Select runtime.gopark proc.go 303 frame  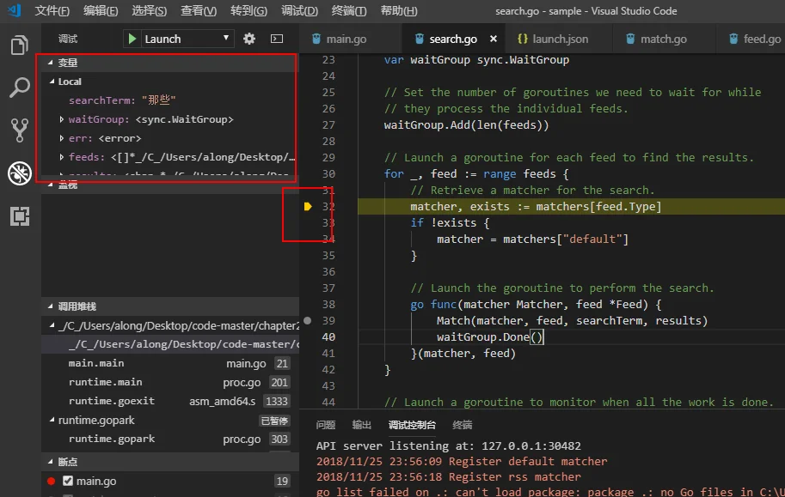coord(170,439)
